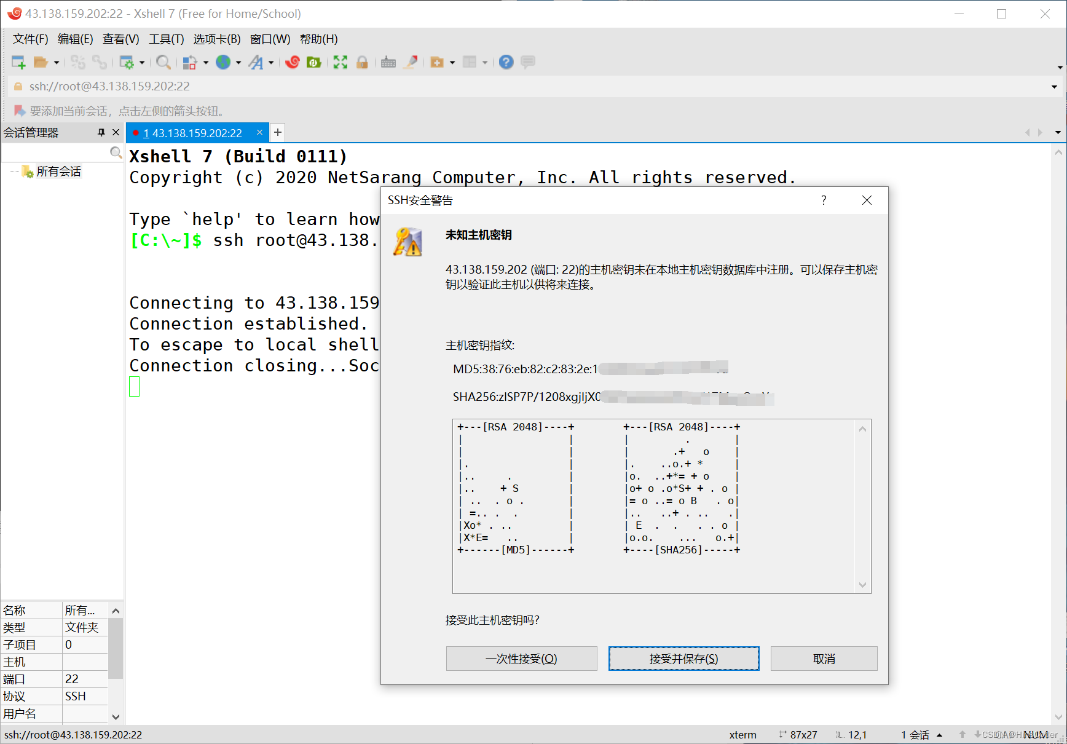Viewport: 1067px width, 744px height.
Task: Expand the folder-plus dropdown arrow
Action: coord(452,62)
